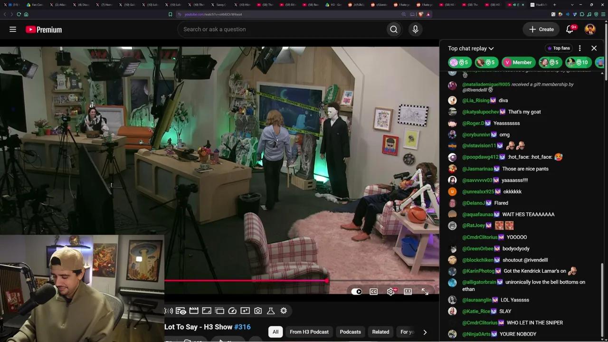Take video screenshot with camera icon
608x342 pixels.
258,311
